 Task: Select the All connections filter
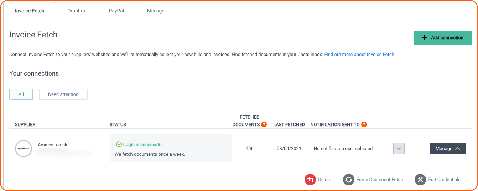click(21, 94)
